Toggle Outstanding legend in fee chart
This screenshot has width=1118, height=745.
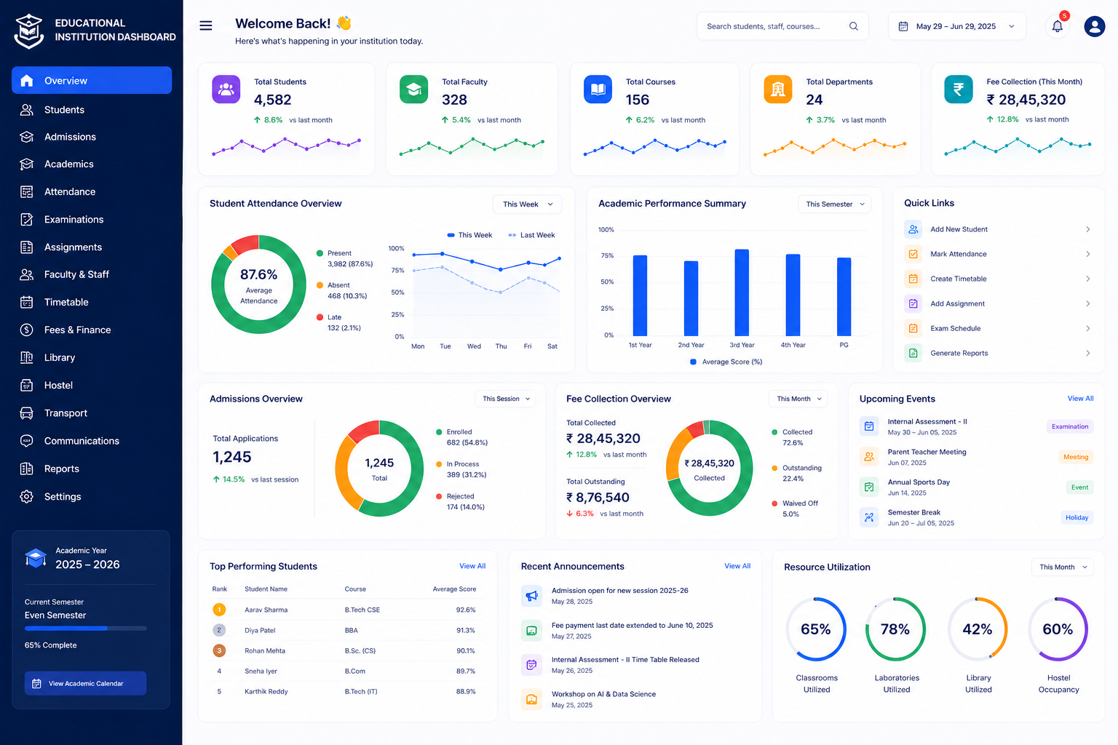pyautogui.click(x=797, y=473)
